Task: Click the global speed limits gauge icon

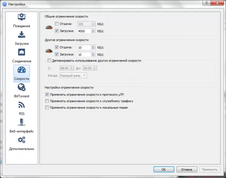Action: [x=49, y=27]
